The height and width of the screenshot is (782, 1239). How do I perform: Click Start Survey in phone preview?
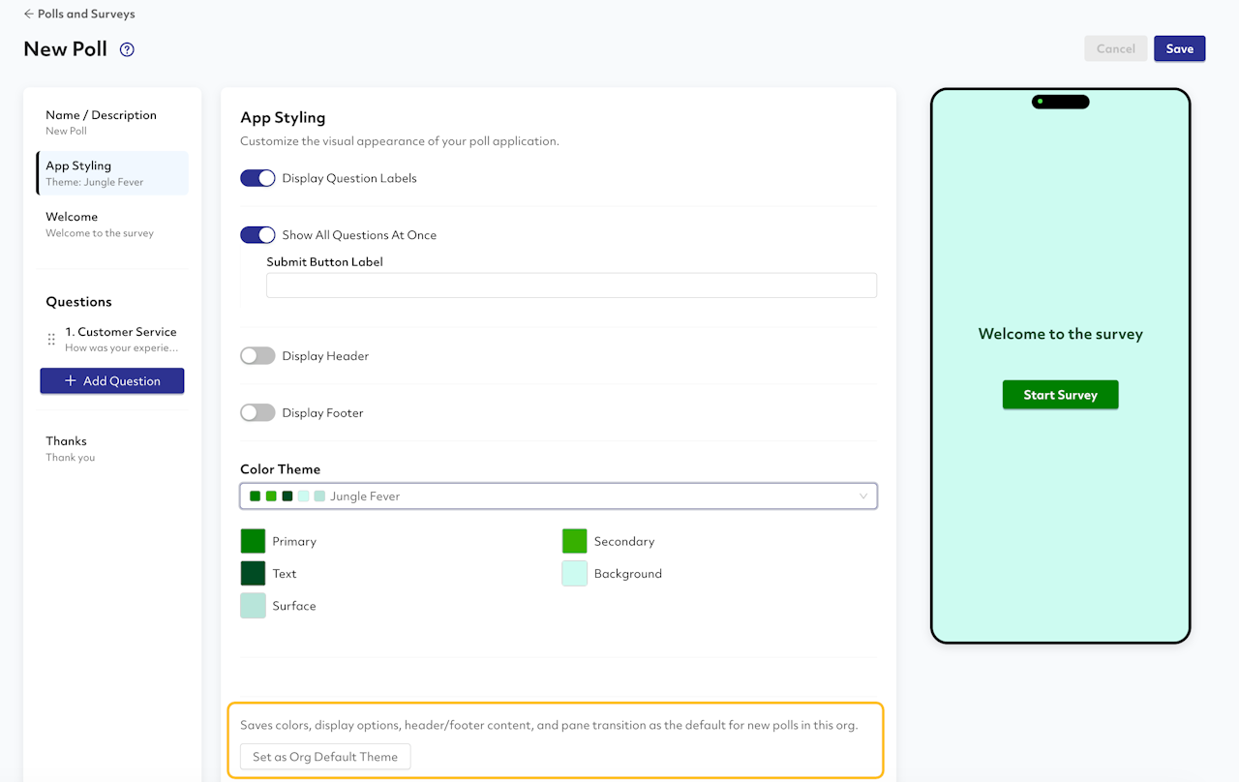[1060, 395]
